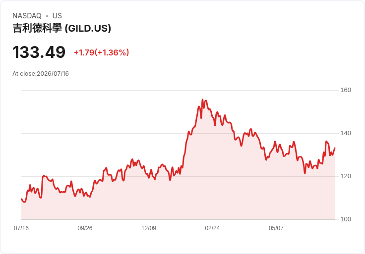Click the GILD.US stock title
Screen dimensions: 365x254
[61, 28]
